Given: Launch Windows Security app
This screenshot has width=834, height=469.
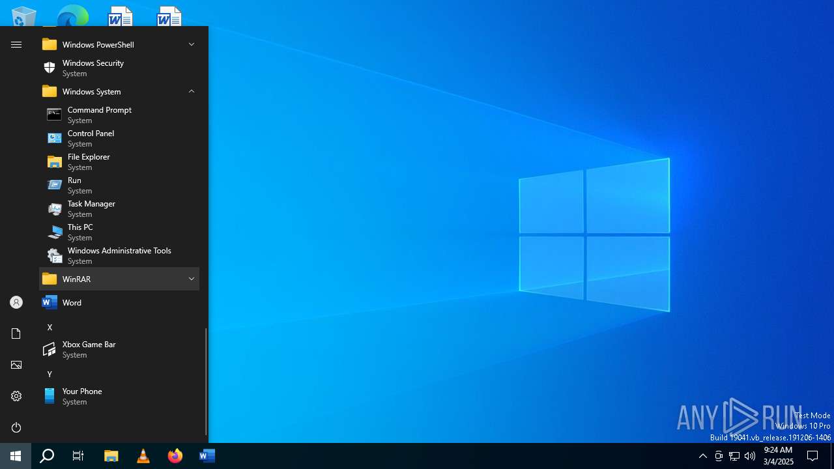Looking at the screenshot, I should 119,68.
